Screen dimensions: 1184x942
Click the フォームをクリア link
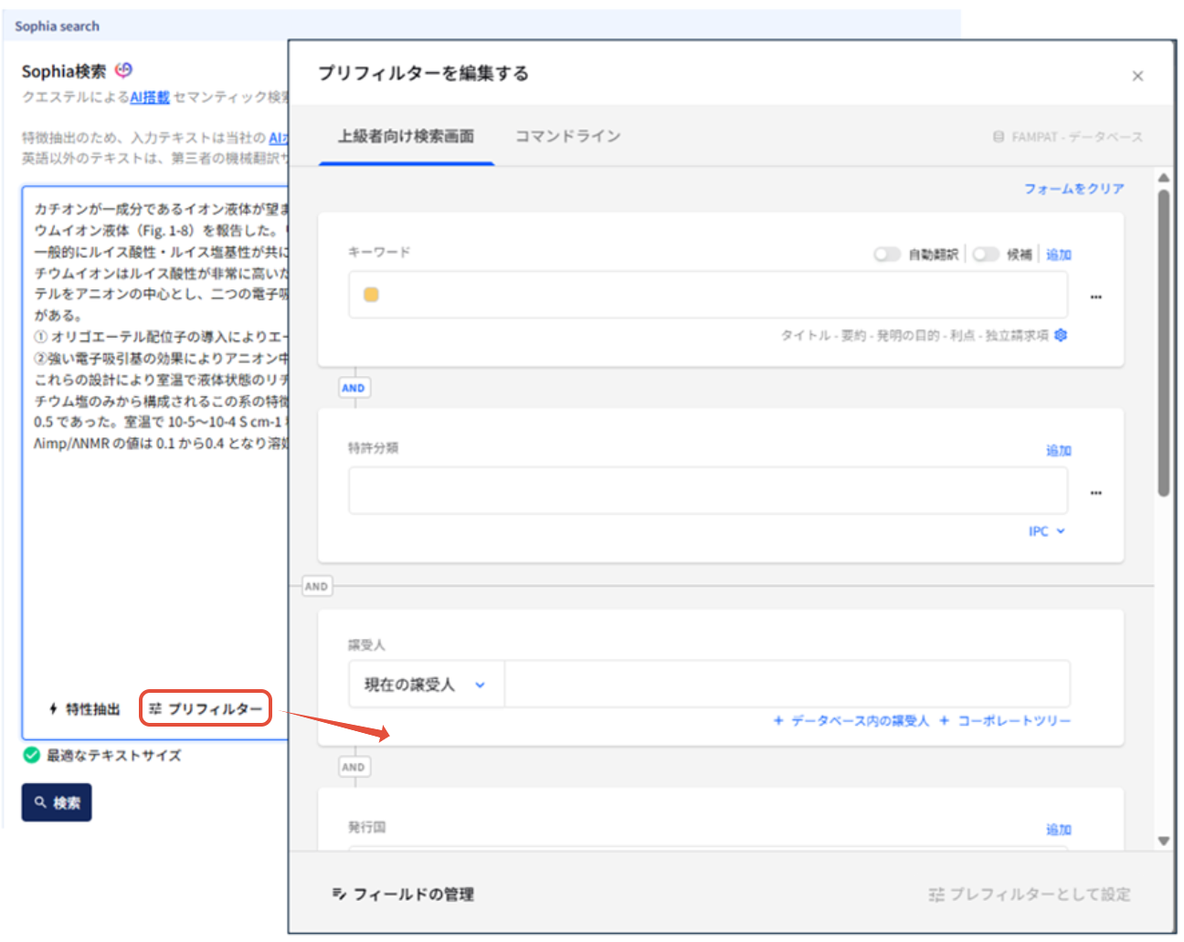1073,188
